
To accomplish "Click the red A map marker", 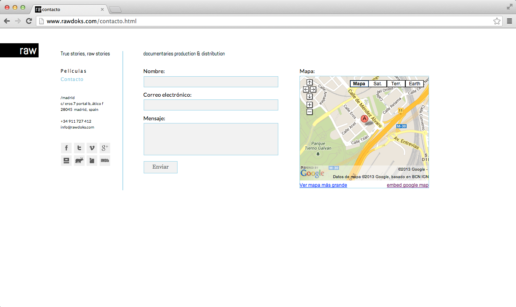I will (x=364, y=118).
